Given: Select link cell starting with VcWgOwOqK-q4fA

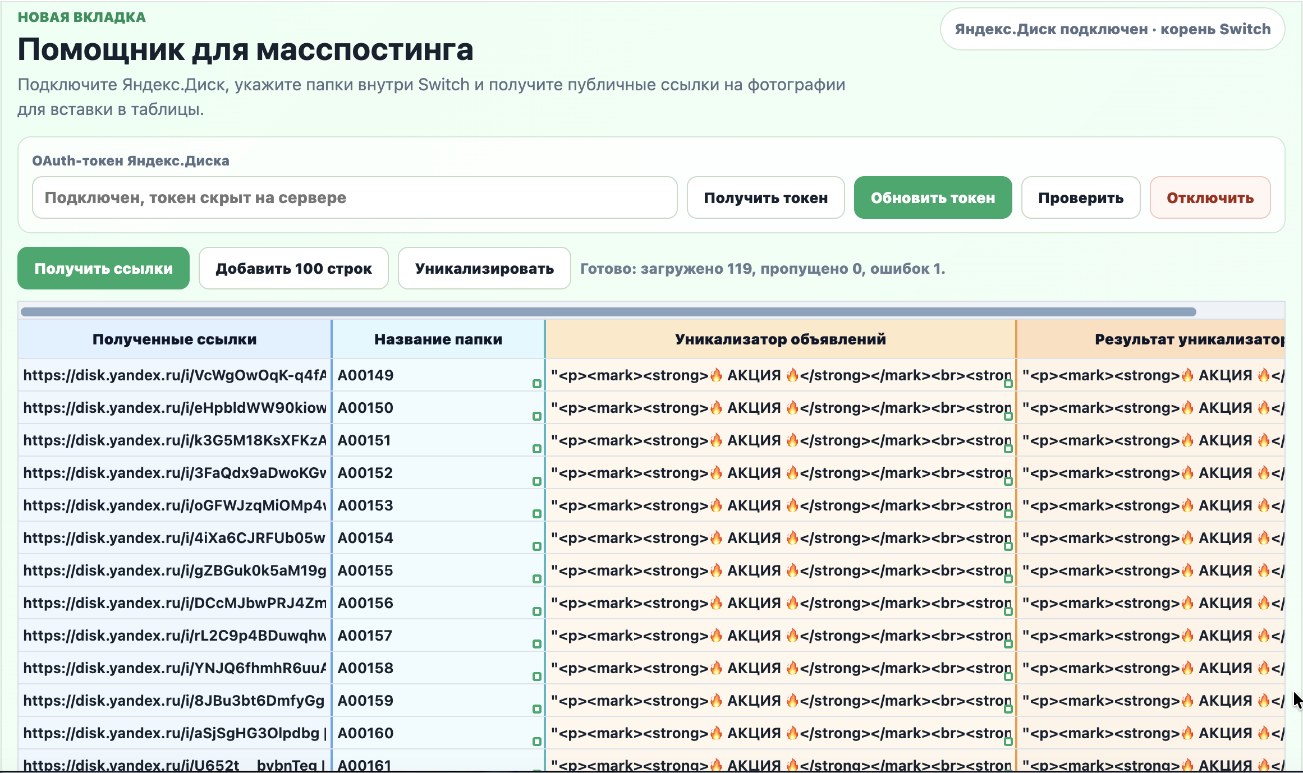Looking at the screenshot, I should point(175,375).
